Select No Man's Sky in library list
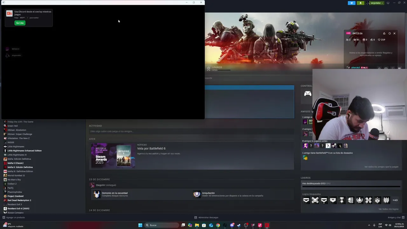 [14, 180]
